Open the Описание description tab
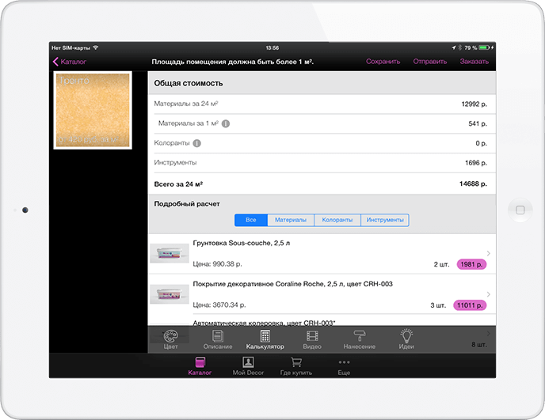The width and height of the screenshot is (545, 420). [218, 339]
